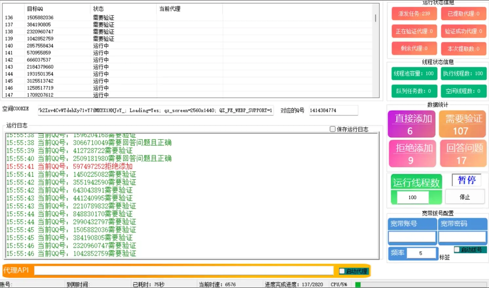
Task: Click log line 2210789832需要验证
Action: point(71,206)
